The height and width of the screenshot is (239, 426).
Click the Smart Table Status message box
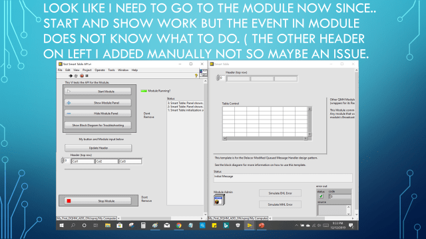pyautogui.click(x=283, y=178)
